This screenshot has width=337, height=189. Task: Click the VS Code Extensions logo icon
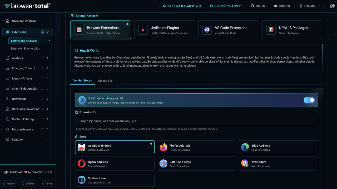point(207,30)
